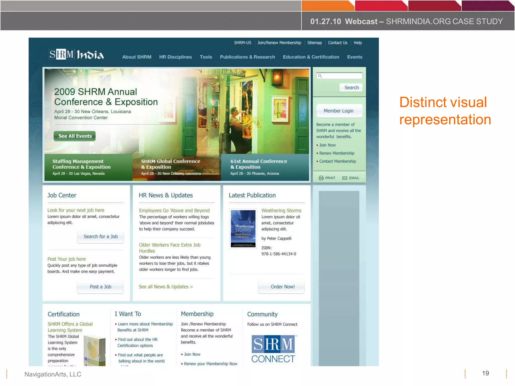Click the Order Now! button
This screenshot has height=386, width=515.
281,287
